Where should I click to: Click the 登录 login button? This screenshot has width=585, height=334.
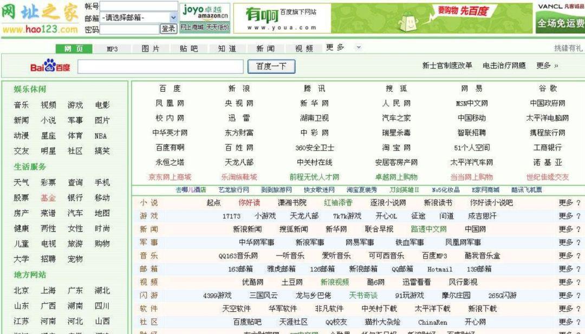pos(168,29)
